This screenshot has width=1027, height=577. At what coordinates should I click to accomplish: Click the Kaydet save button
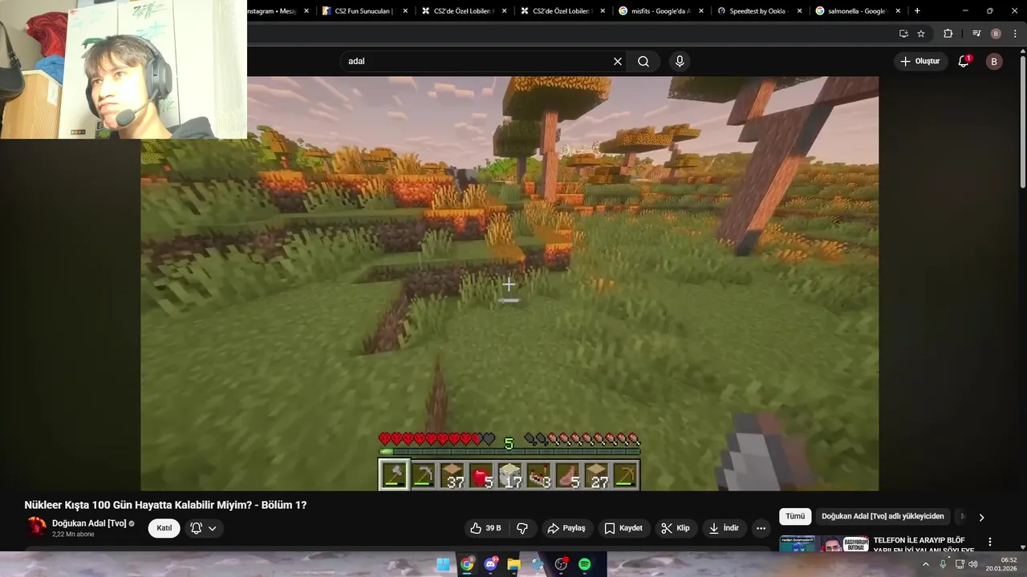(623, 528)
